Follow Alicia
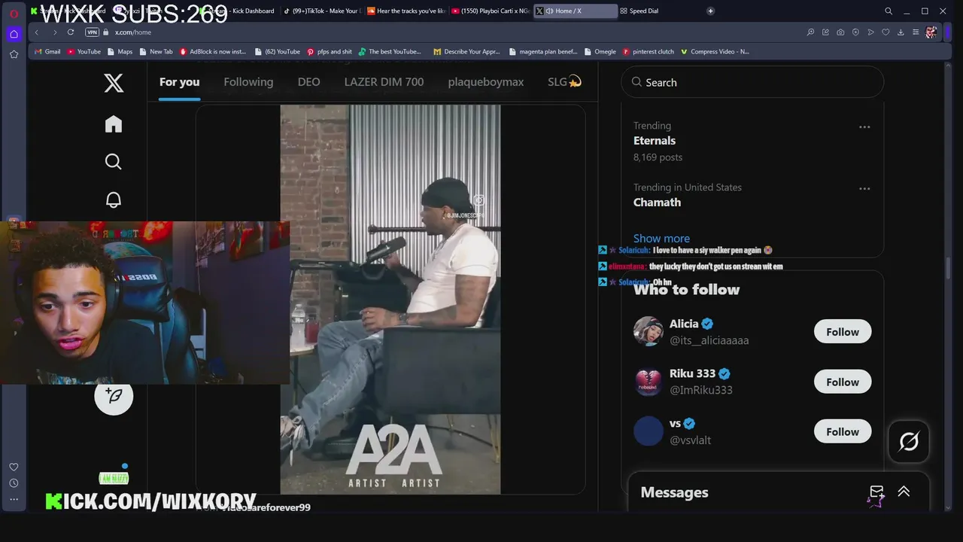 click(843, 332)
